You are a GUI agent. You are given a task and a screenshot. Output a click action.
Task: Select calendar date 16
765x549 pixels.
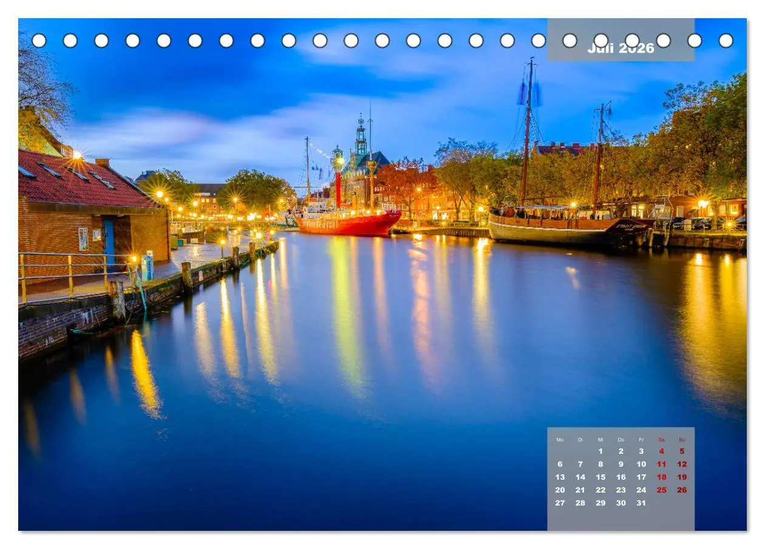coord(621,477)
